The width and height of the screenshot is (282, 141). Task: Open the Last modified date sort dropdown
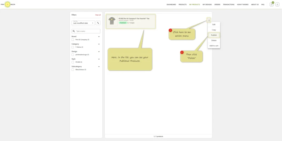tap(83, 23)
